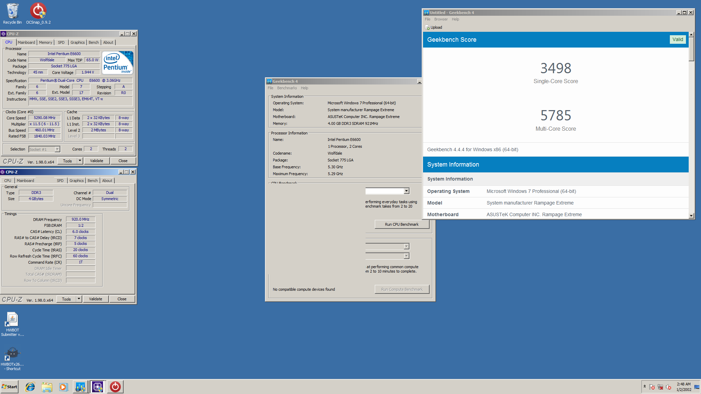Open network tray icon
The height and width of the screenshot is (394, 701).
(660, 387)
